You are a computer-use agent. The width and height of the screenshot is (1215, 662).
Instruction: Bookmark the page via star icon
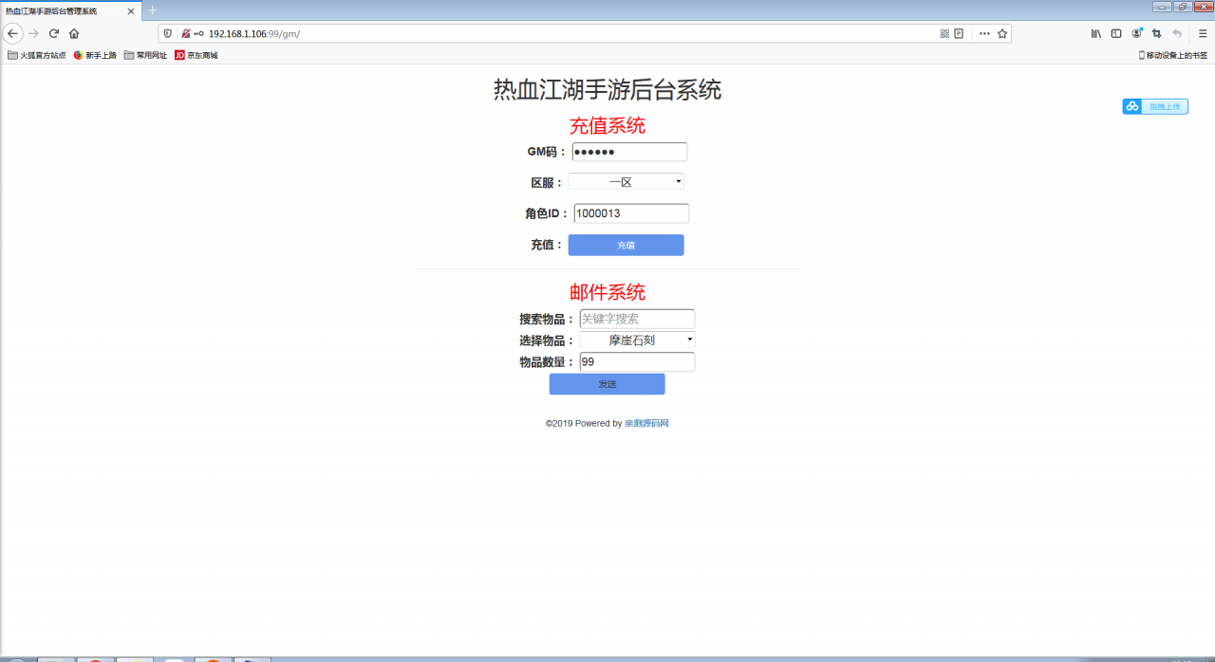pyautogui.click(x=1002, y=33)
